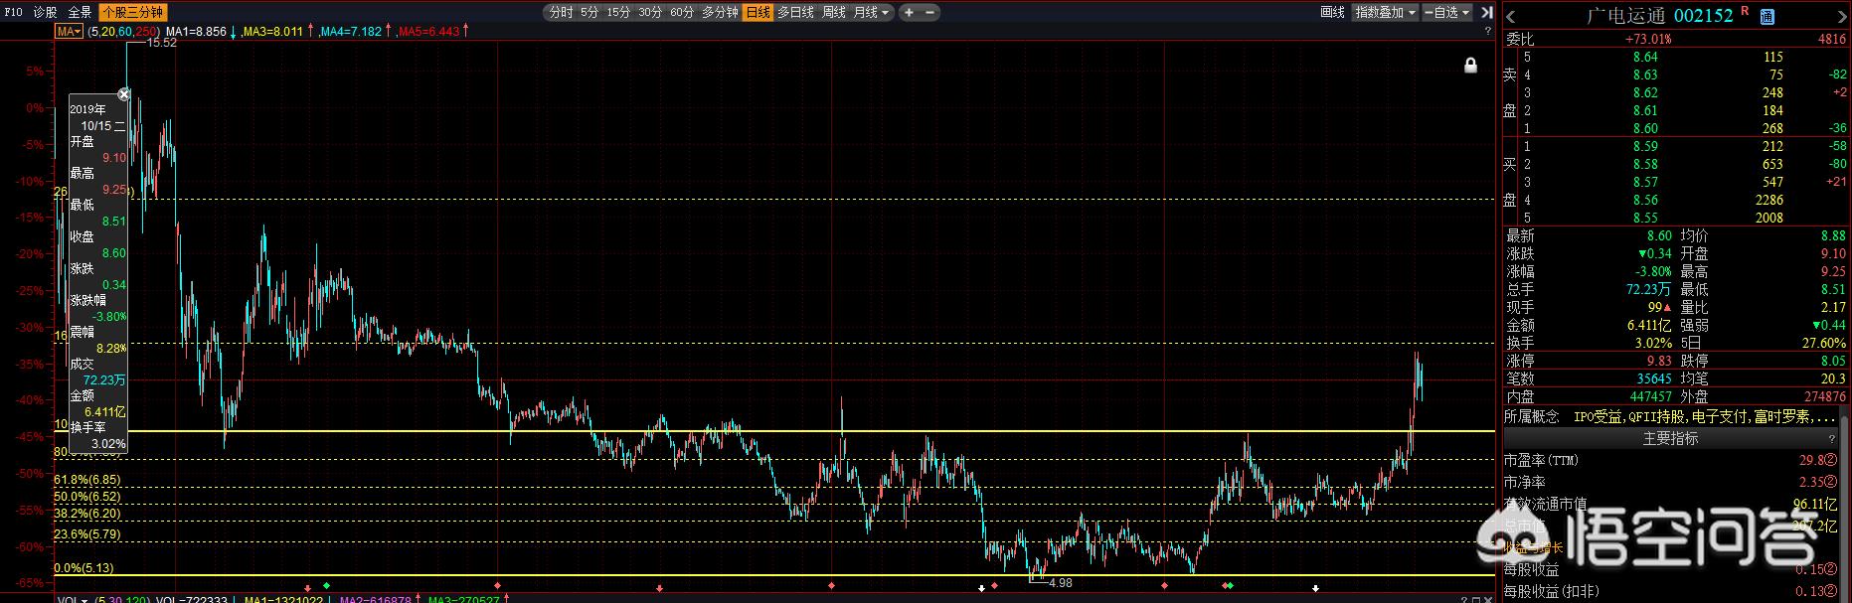This screenshot has height=603, width=1852.
Task: Click the 收益与增长 section label
Action: point(1535,548)
